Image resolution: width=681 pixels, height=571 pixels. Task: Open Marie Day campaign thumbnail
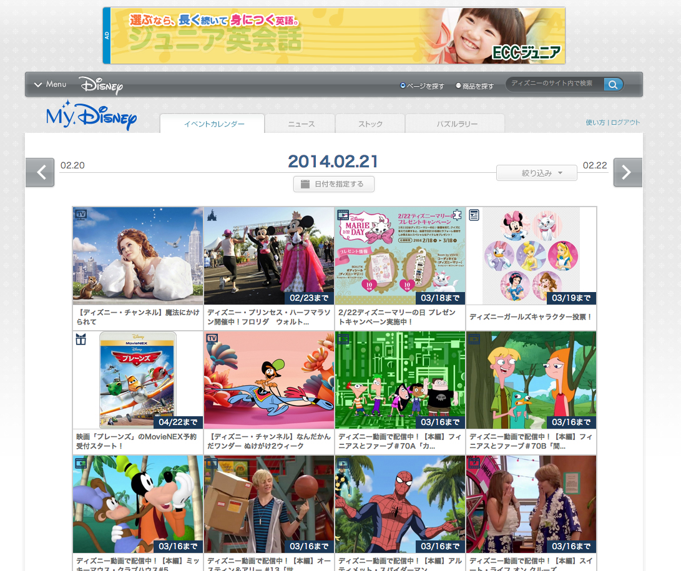coord(400,256)
